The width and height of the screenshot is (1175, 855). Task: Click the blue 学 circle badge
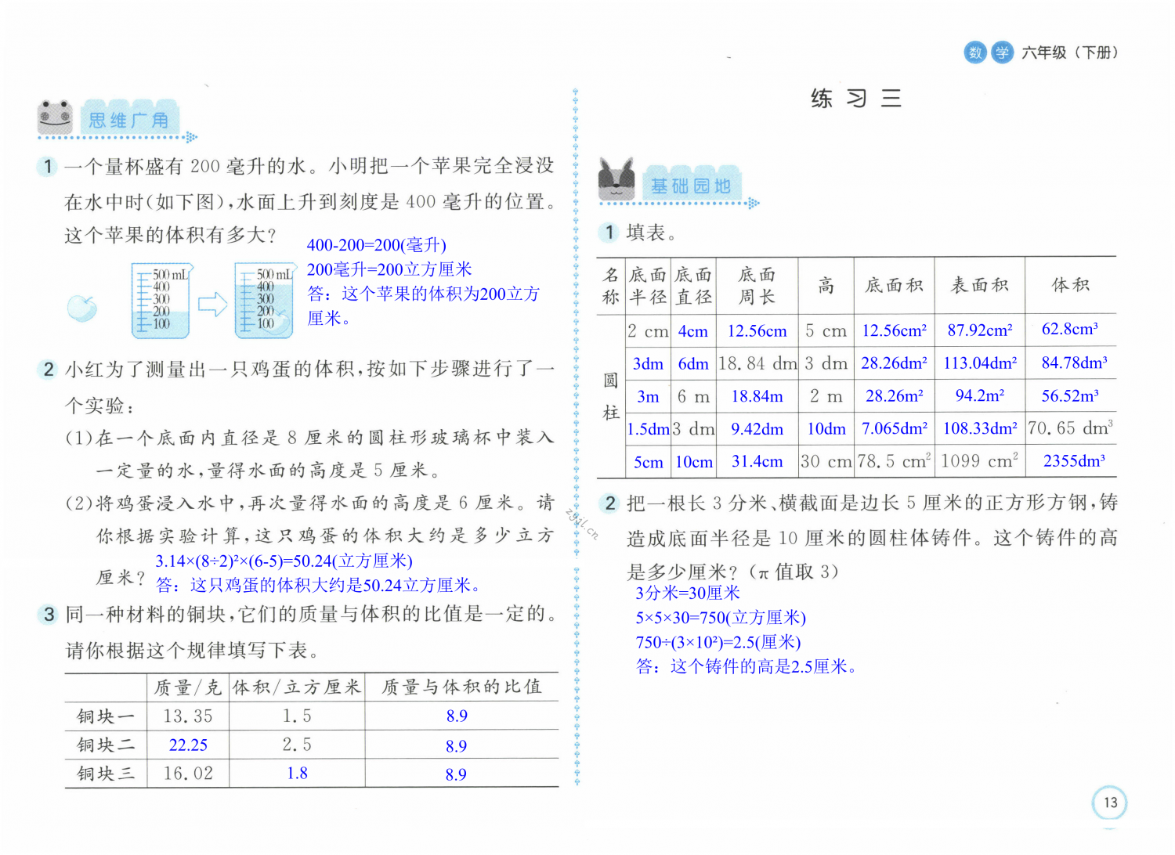1002,52
